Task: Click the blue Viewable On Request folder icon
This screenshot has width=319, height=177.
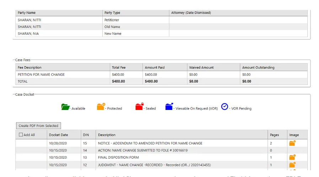Action: 169,106
